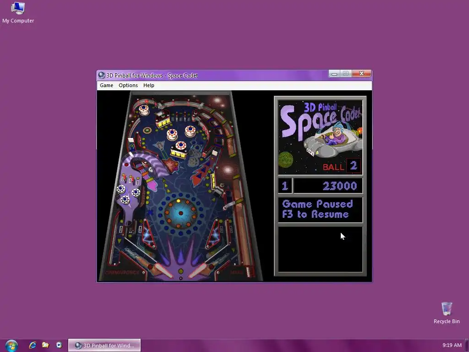Click the astronaut spaceship in logo panel
Screen dimensions: 469x352
[333, 141]
